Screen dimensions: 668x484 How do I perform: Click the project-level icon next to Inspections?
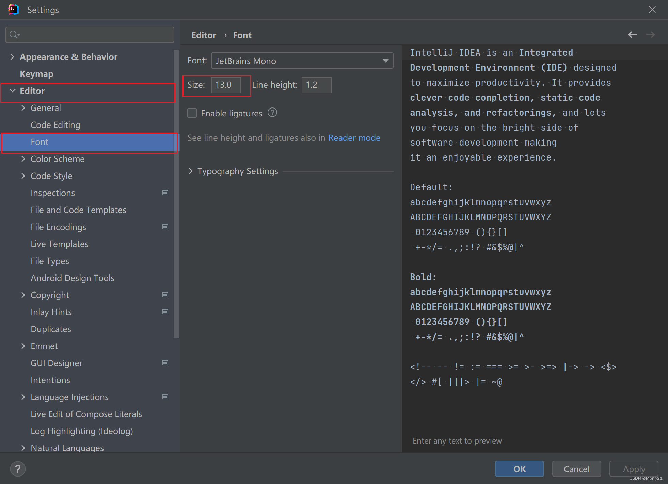(165, 193)
